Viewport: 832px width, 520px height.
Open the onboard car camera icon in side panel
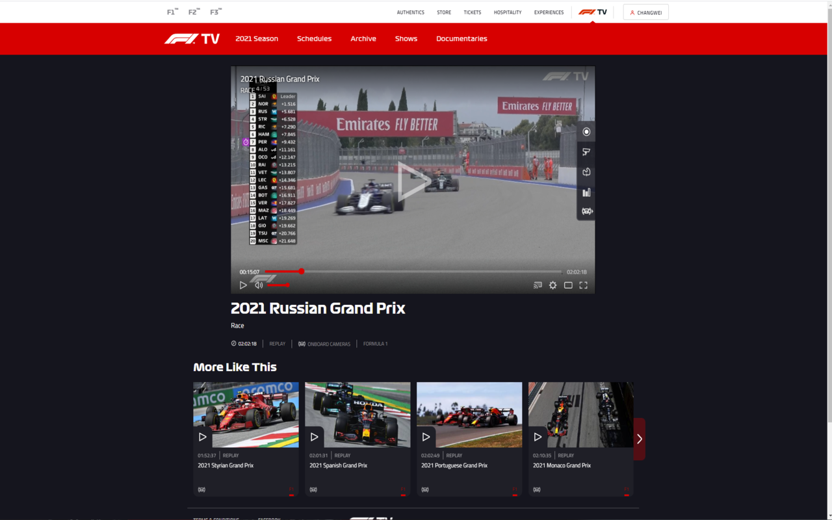[586, 211]
